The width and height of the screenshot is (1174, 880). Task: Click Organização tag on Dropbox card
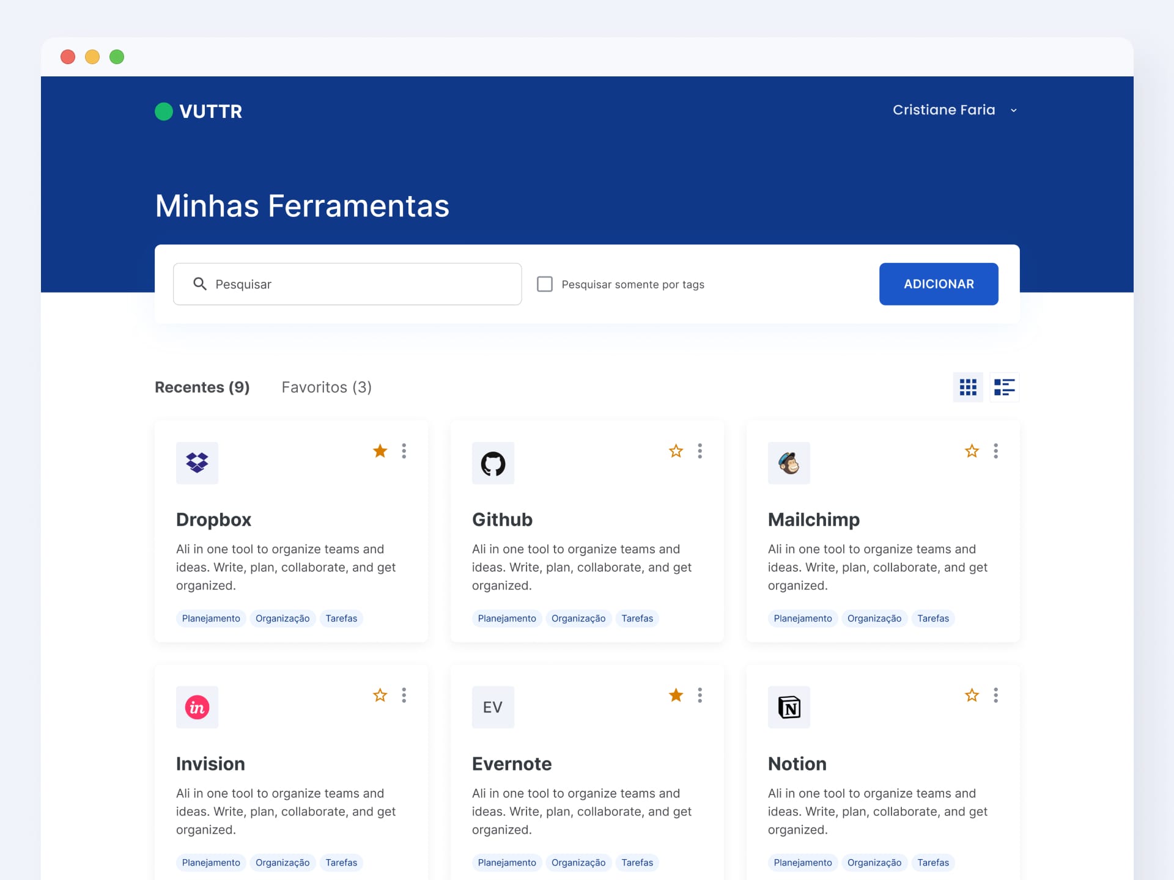(x=282, y=618)
